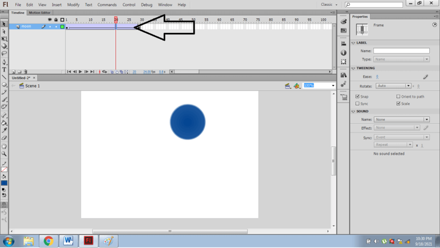The height and width of the screenshot is (248, 440).
Task: Click the Edit Scene clapper icon
Action: point(288,86)
